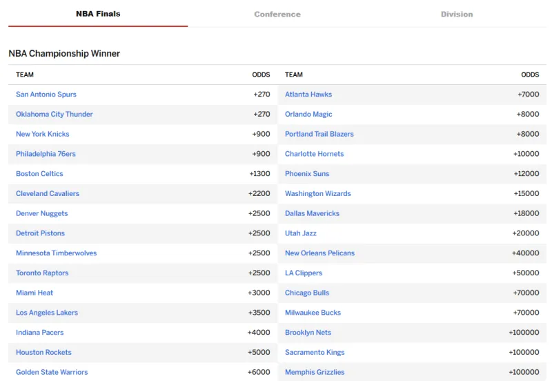Viewport: 552px width, 381px height.
Task: Open LA Clippers team link
Action: (304, 273)
